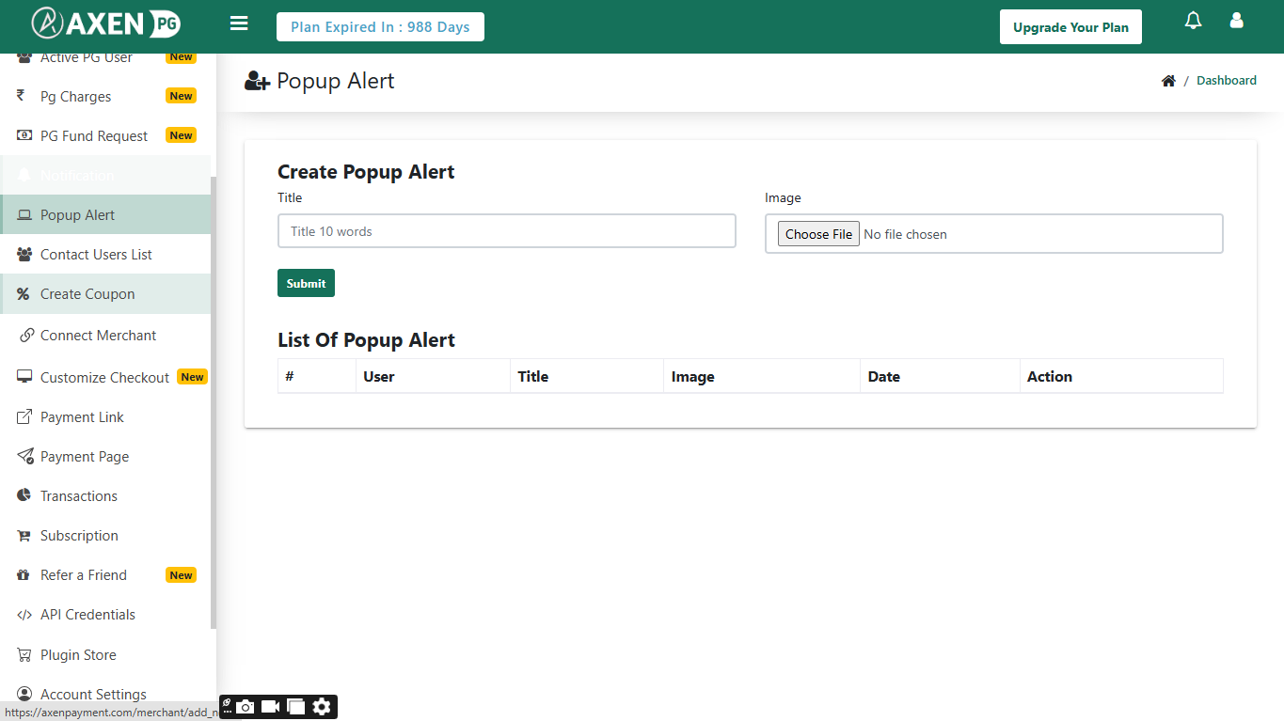Open Pg Charges menu item
The image size is (1284, 721).
105,96
